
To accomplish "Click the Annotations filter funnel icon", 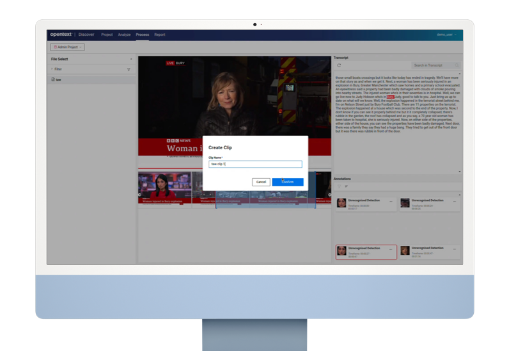I will pos(340,186).
